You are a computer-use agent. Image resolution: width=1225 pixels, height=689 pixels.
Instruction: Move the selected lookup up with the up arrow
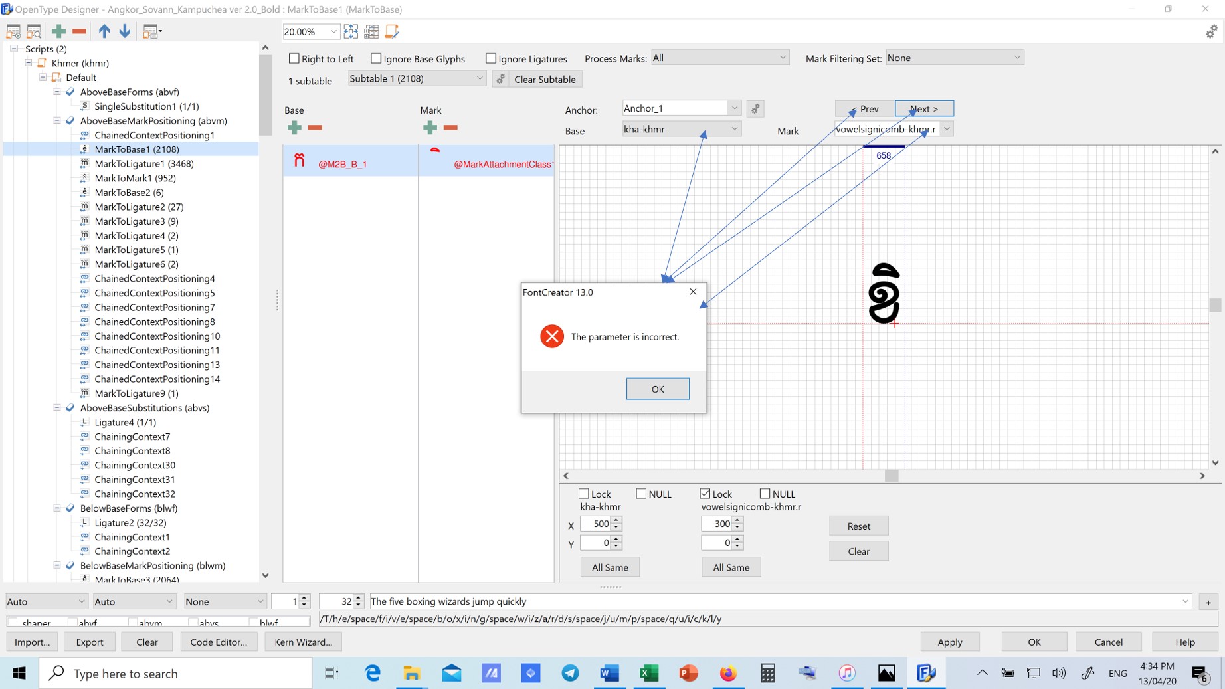104,31
